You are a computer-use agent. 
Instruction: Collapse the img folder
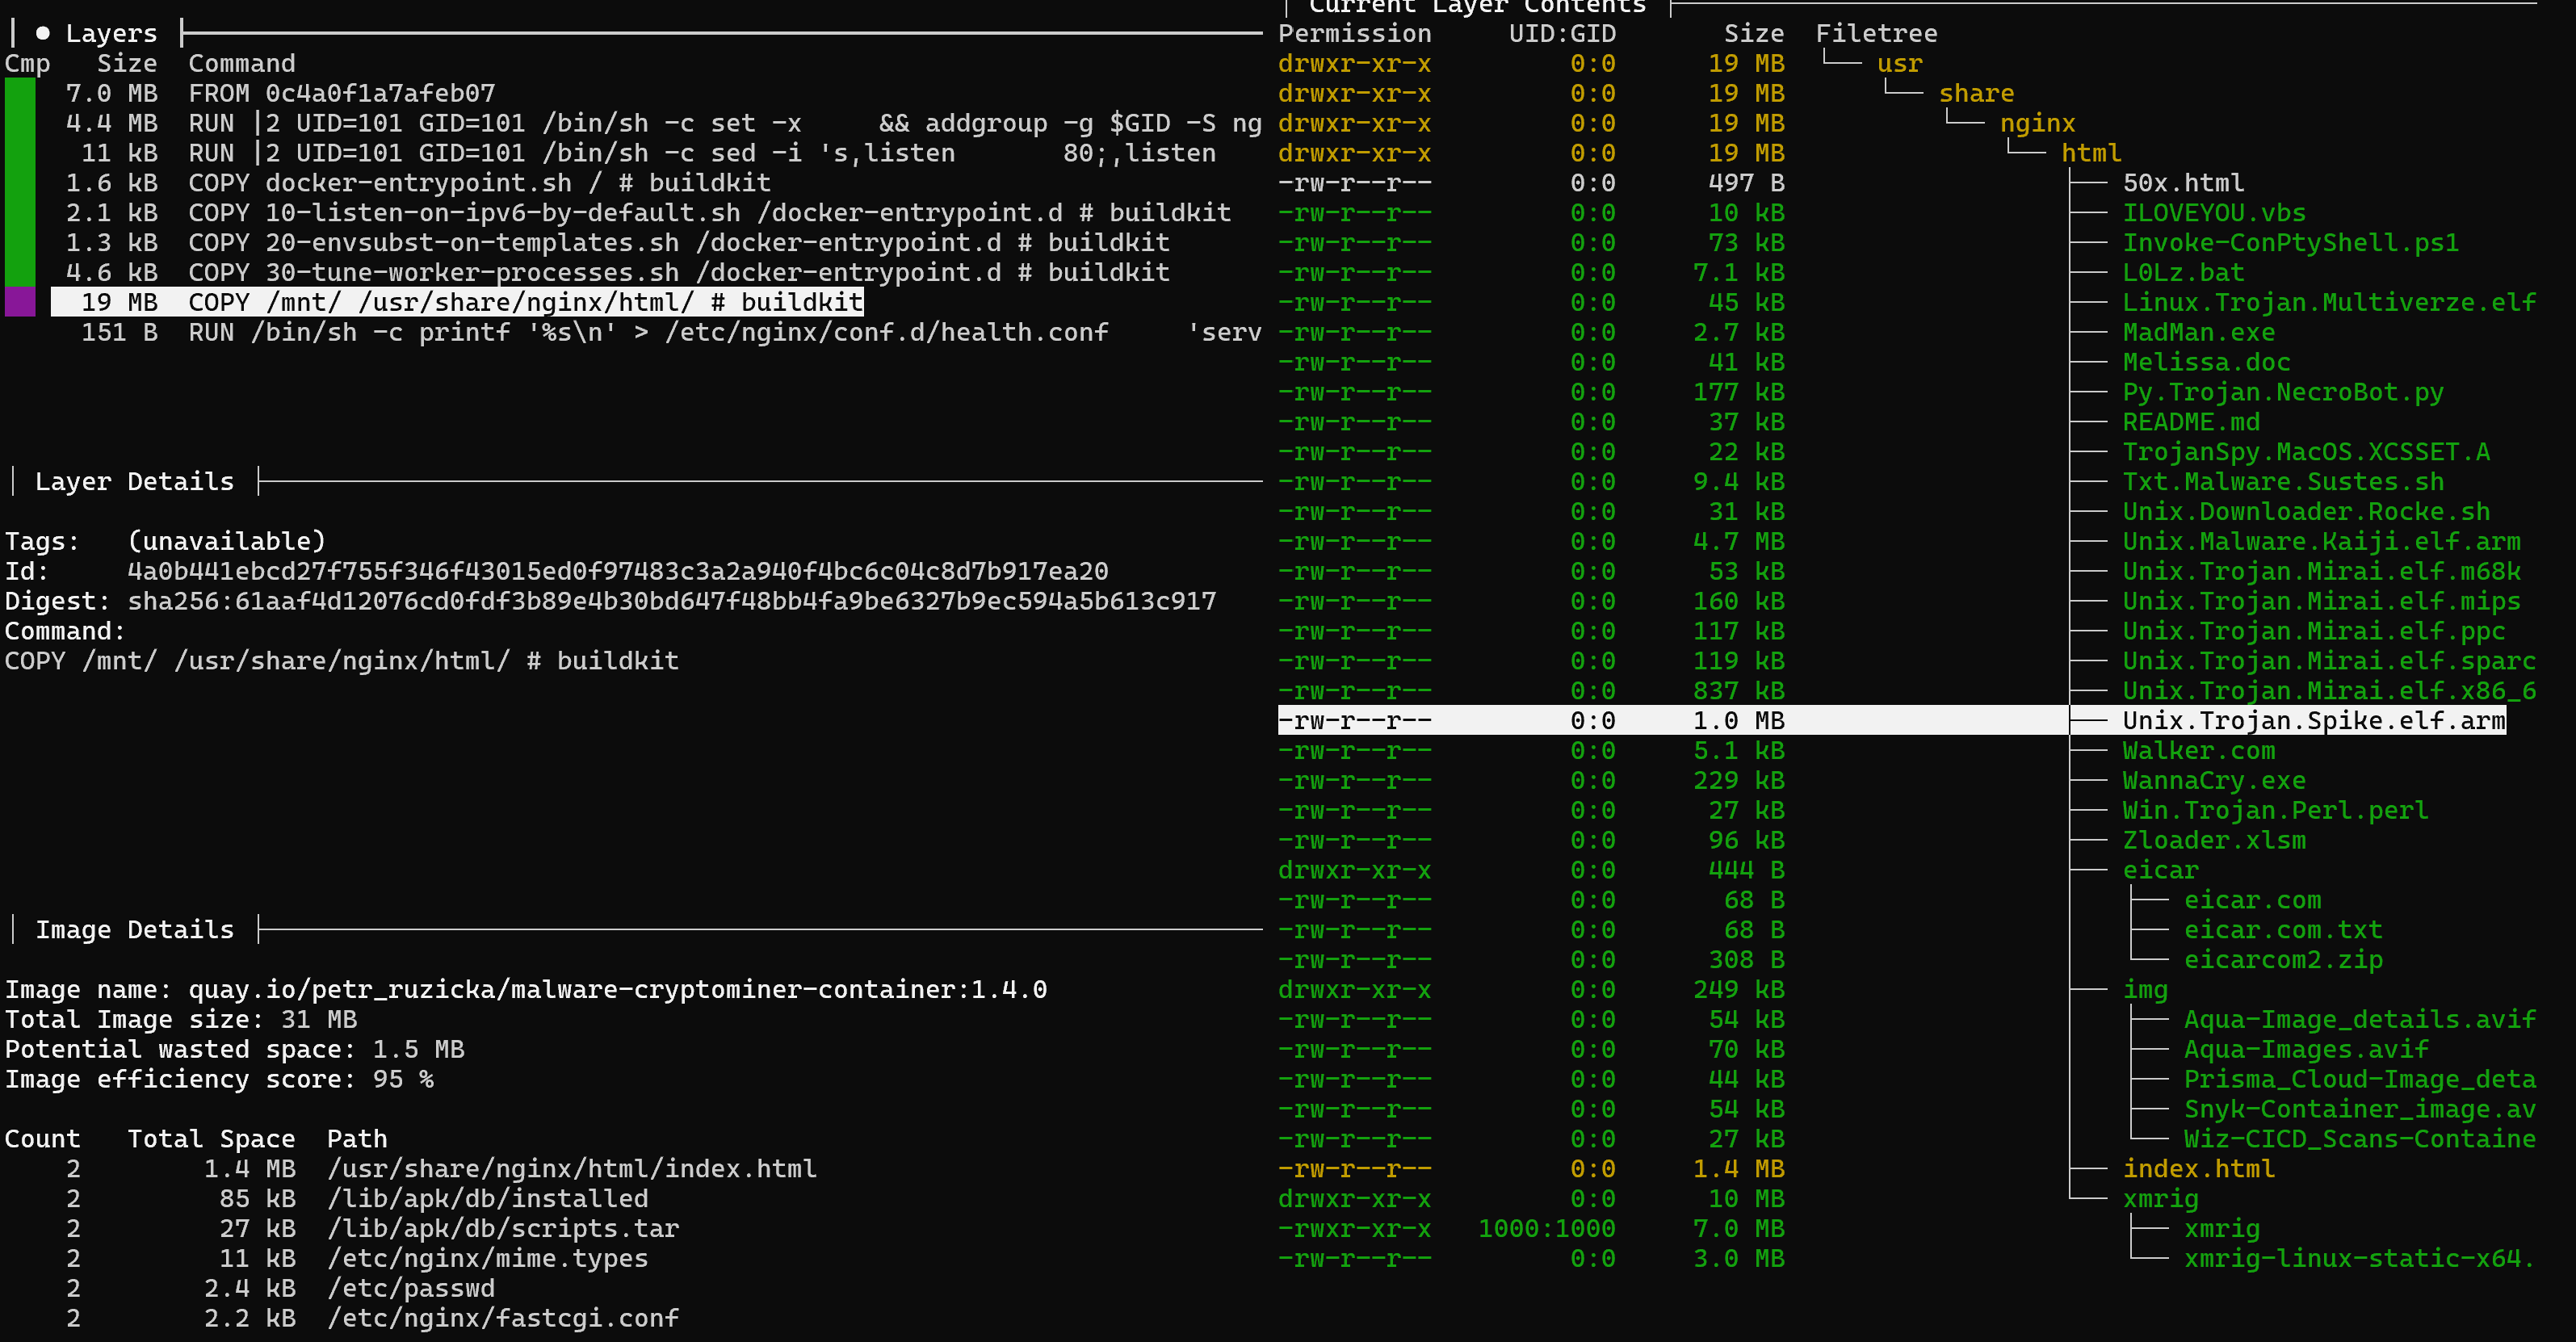pyautogui.click(x=2145, y=989)
